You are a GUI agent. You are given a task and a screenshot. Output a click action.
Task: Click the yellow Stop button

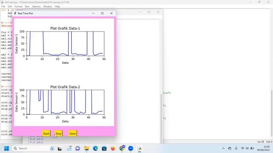click(x=58, y=133)
